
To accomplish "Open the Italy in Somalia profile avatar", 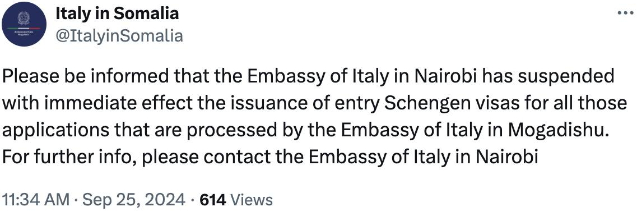I will pyautogui.click(x=24, y=24).
